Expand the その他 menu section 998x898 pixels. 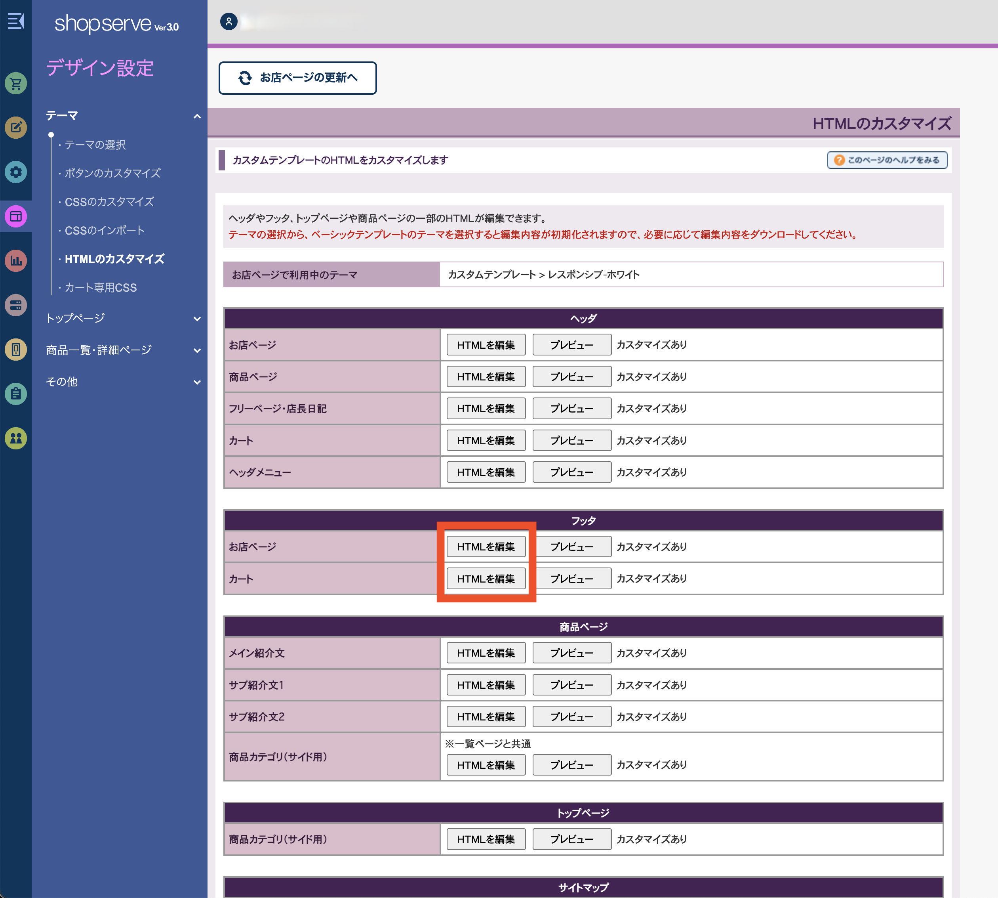197,382
